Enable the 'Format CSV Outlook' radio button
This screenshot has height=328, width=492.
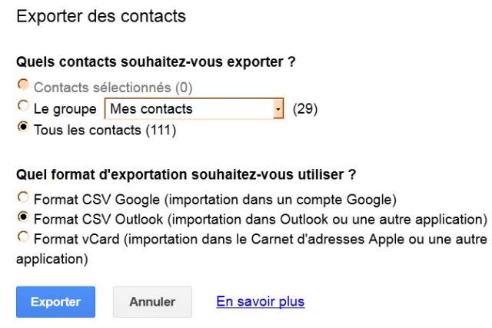pos(23,217)
